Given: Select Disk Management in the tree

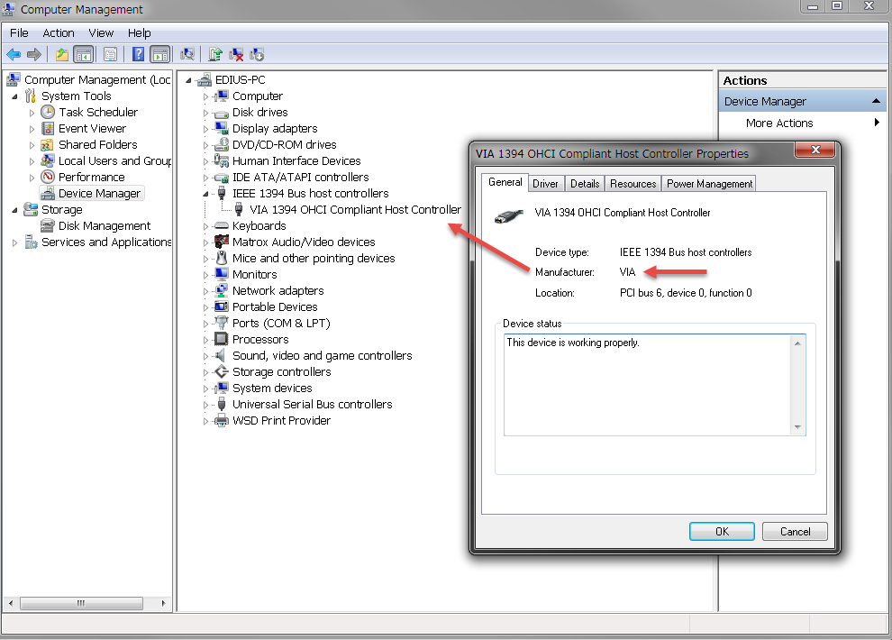Looking at the screenshot, I should [104, 226].
